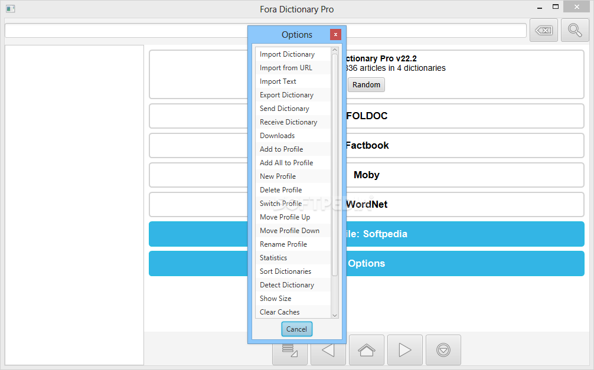
Task: Click the circled down-triangle icon
Action: point(443,351)
